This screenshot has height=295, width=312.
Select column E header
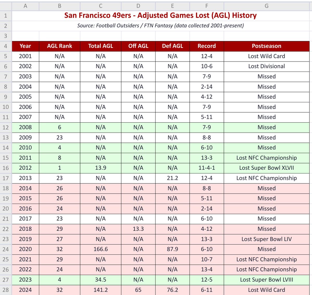click(x=172, y=6)
